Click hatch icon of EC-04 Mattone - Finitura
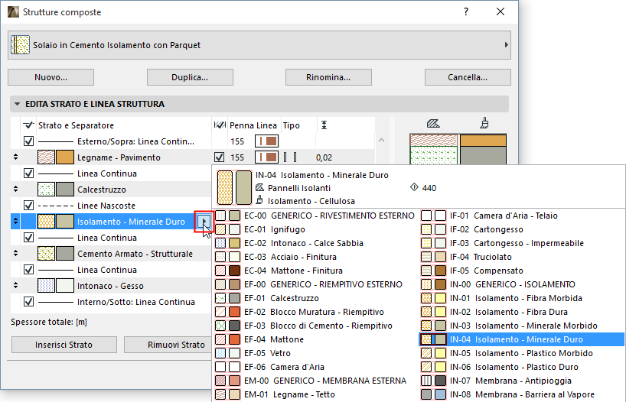This screenshot has height=402, width=626. click(220, 271)
